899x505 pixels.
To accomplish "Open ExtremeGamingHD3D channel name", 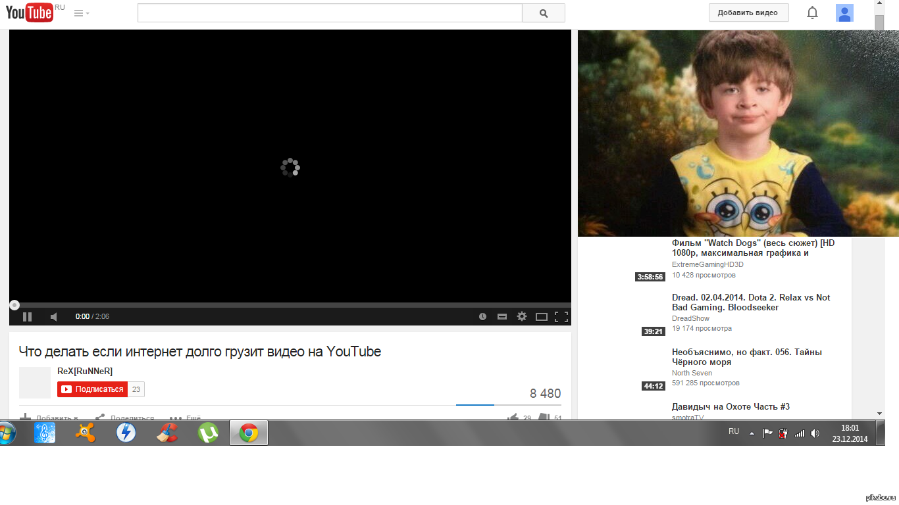I will (x=707, y=264).
